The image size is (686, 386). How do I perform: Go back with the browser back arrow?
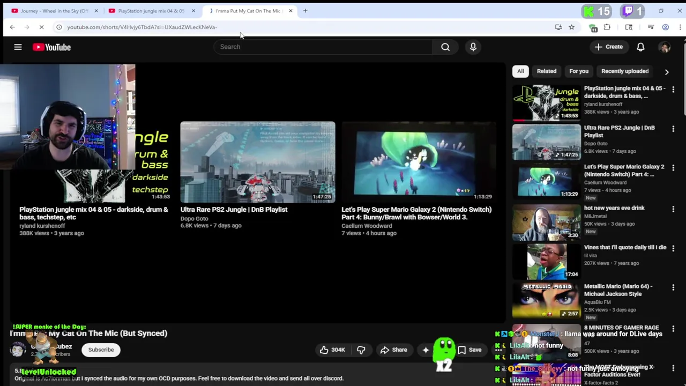[12, 27]
